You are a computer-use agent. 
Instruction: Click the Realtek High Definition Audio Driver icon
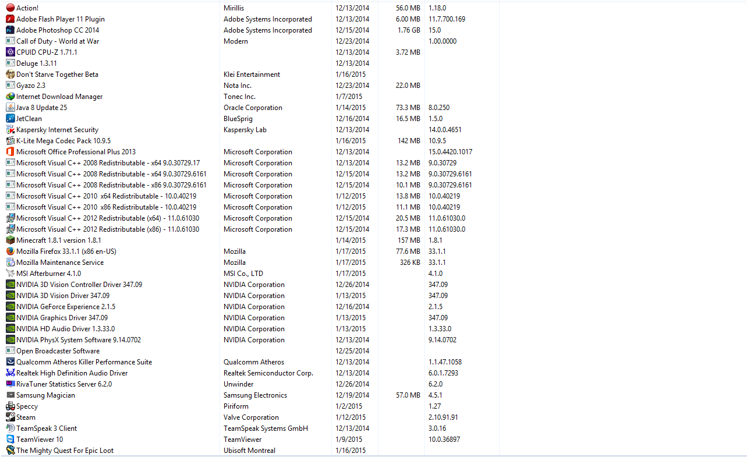[10, 373]
